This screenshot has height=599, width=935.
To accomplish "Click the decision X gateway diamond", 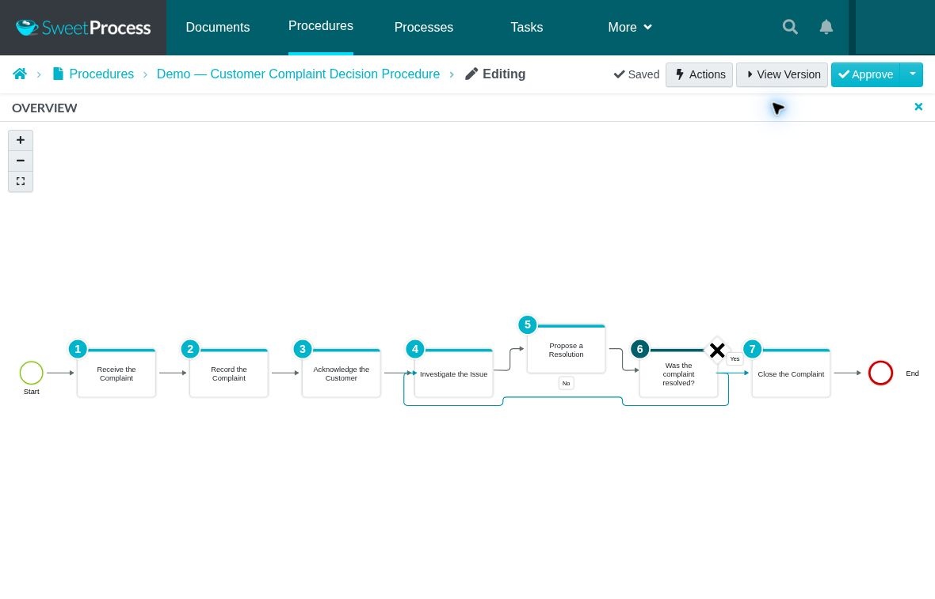I will click(717, 350).
